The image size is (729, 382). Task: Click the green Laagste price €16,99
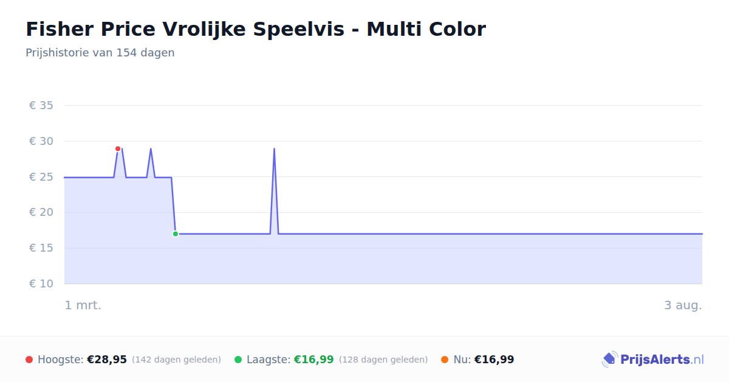[314, 360]
